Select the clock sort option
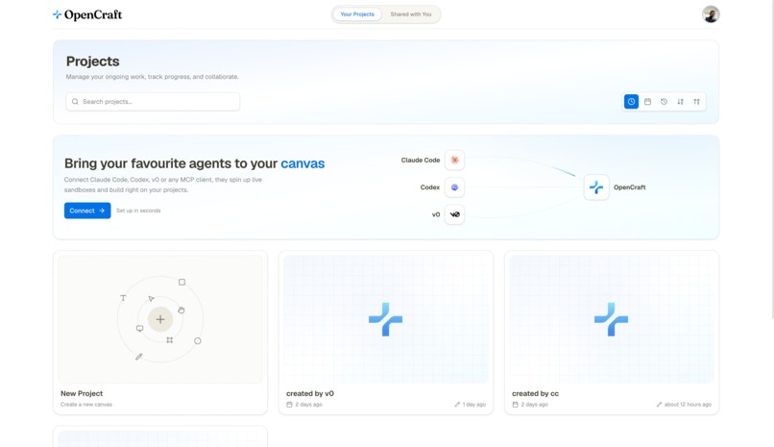The image size is (774, 447). tap(631, 102)
